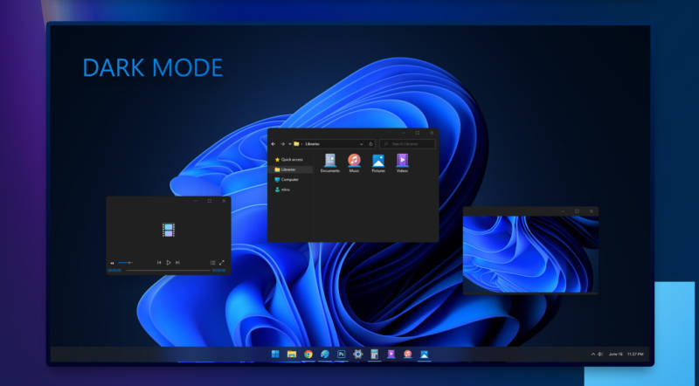
Task: Expand the address bar history dropdown
Action: click(x=361, y=144)
